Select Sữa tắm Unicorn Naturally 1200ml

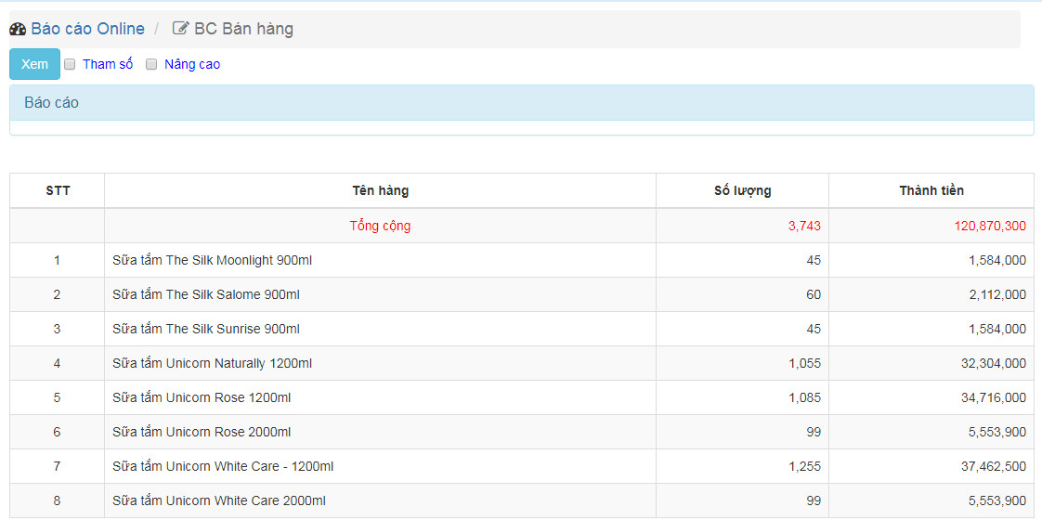[x=212, y=363]
